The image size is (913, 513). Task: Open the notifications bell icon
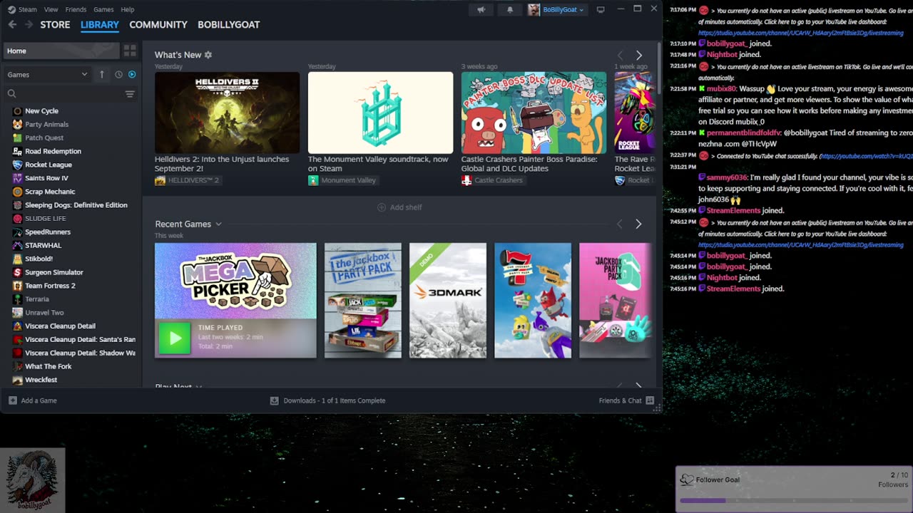(509, 9)
